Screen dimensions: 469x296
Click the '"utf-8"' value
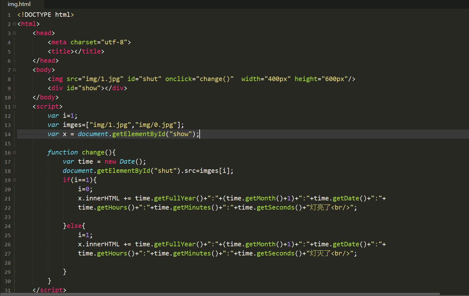[114, 42]
